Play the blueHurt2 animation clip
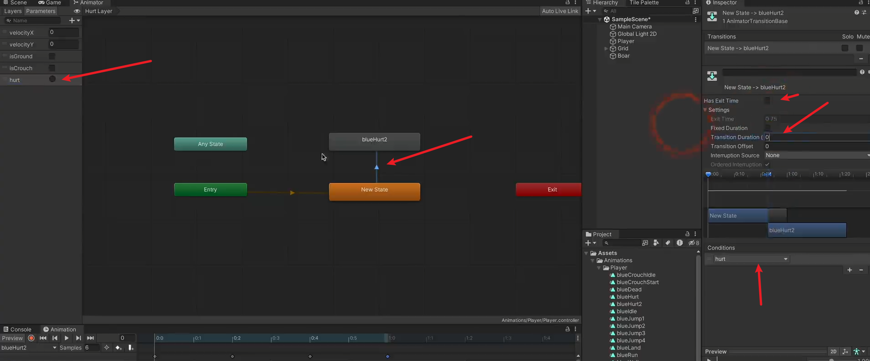870x361 pixels. (x=67, y=338)
